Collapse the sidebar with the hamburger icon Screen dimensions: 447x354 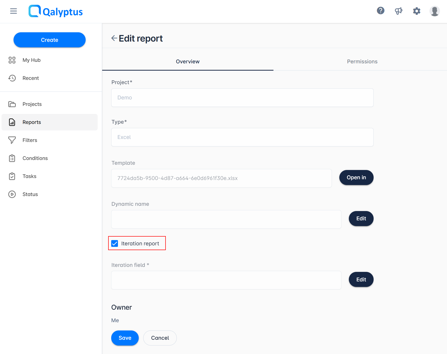[x=13, y=11]
